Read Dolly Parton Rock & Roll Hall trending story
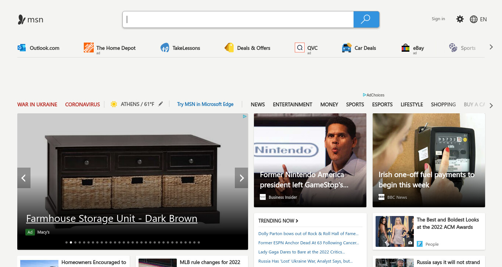 tap(308, 234)
